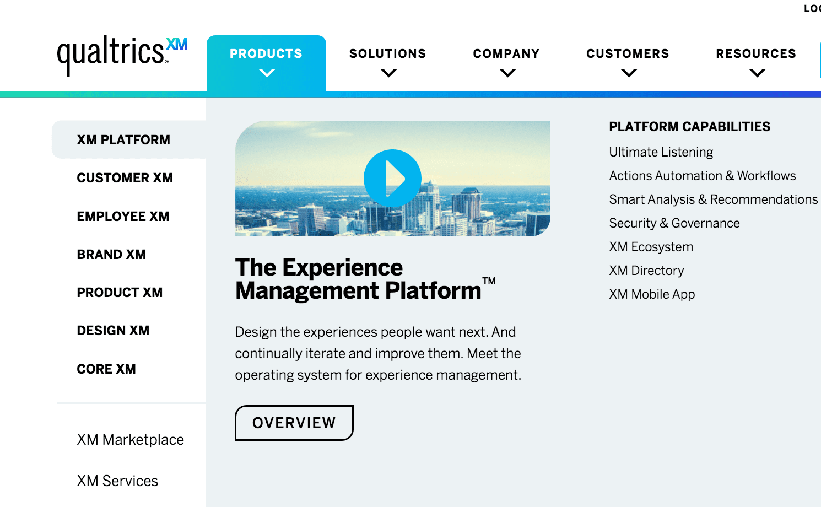Select XM Platform in sidebar
The width and height of the screenshot is (821, 507).
point(129,139)
